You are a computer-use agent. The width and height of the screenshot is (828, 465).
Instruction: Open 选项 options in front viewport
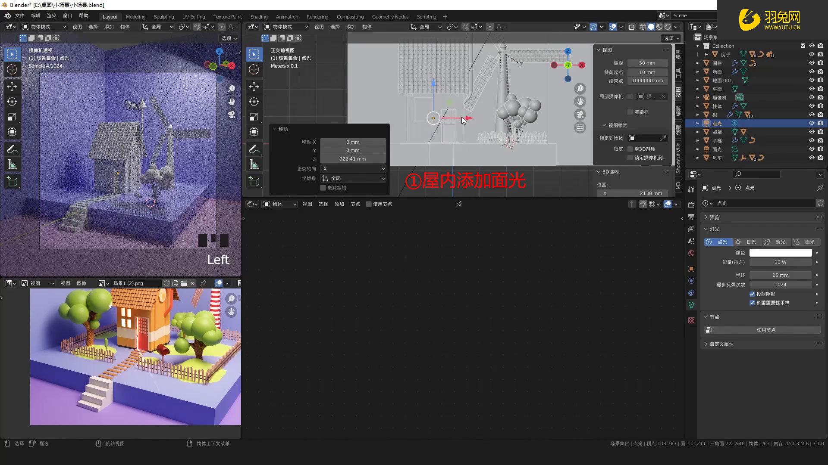point(672,38)
